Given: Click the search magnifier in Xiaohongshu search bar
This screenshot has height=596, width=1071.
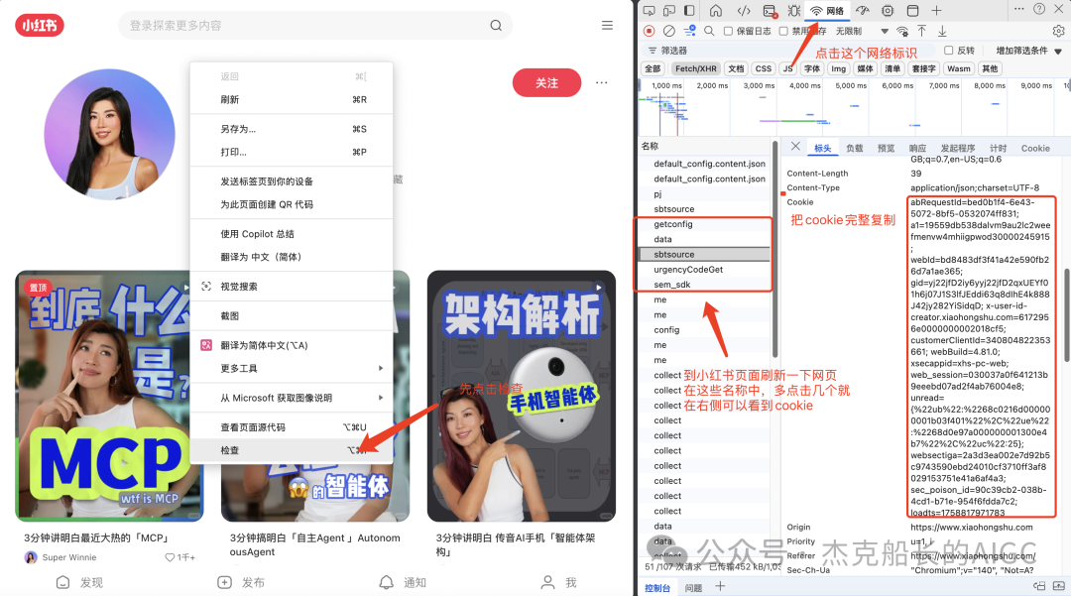Looking at the screenshot, I should 496,25.
